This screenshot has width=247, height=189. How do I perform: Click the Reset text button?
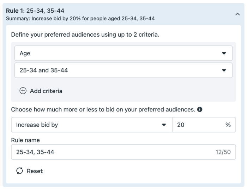tap(35, 171)
